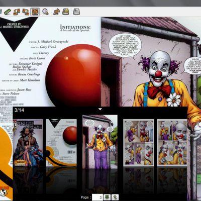Click the green arrow button beside page field
This screenshot has height=201, width=201.
[x=107, y=197]
